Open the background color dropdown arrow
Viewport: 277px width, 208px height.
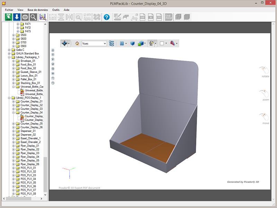166,43
